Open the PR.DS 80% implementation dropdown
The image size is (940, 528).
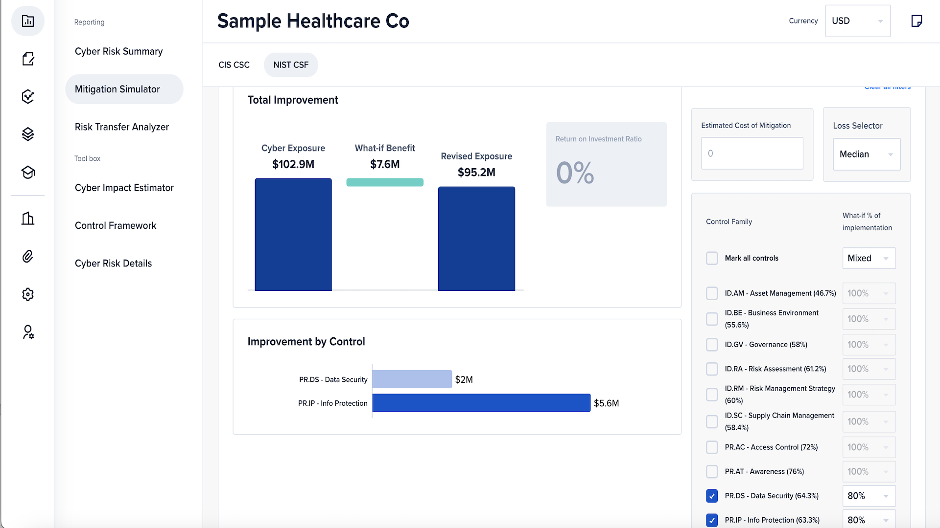tap(869, 496)
